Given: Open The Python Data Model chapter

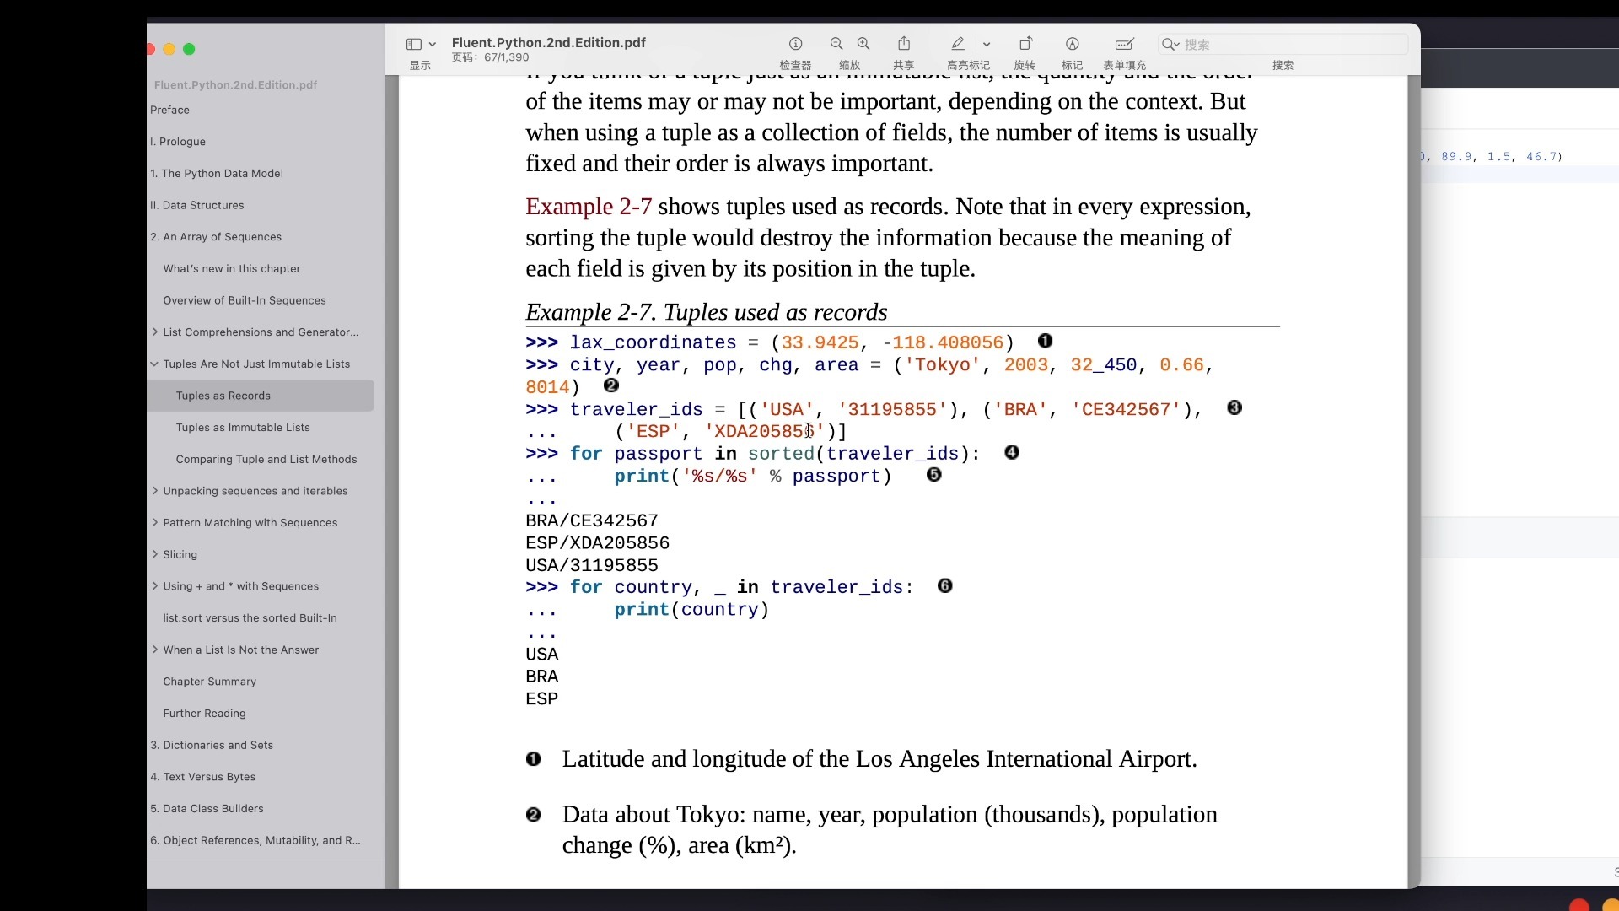Looking at the screenshot, I should pyautogui.click(x=217, y=173).
